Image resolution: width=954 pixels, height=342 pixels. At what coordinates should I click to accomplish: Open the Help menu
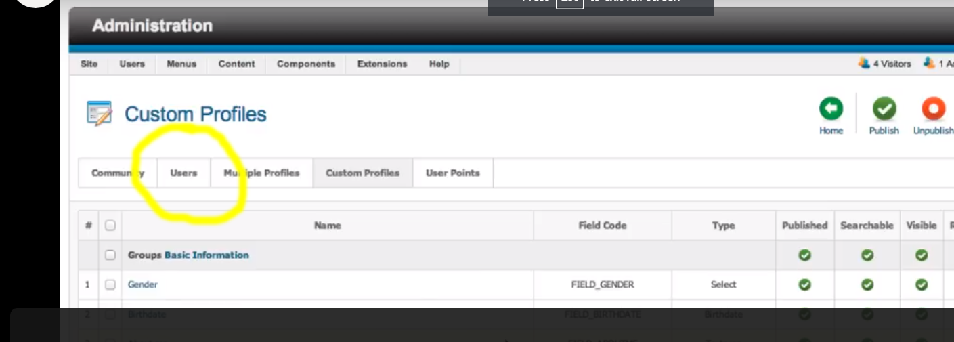tap(439, 64)
